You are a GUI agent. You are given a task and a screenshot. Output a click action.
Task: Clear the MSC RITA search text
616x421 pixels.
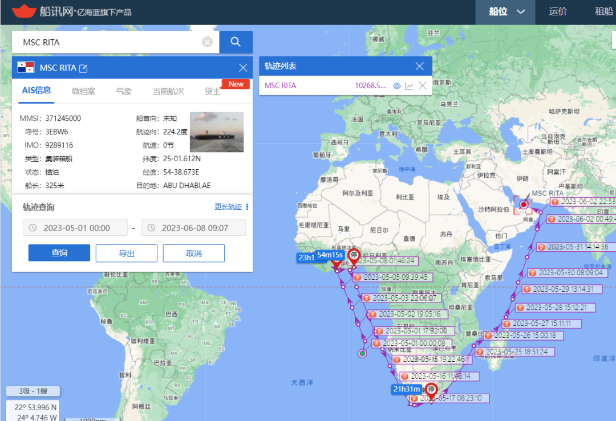(207, 42)
